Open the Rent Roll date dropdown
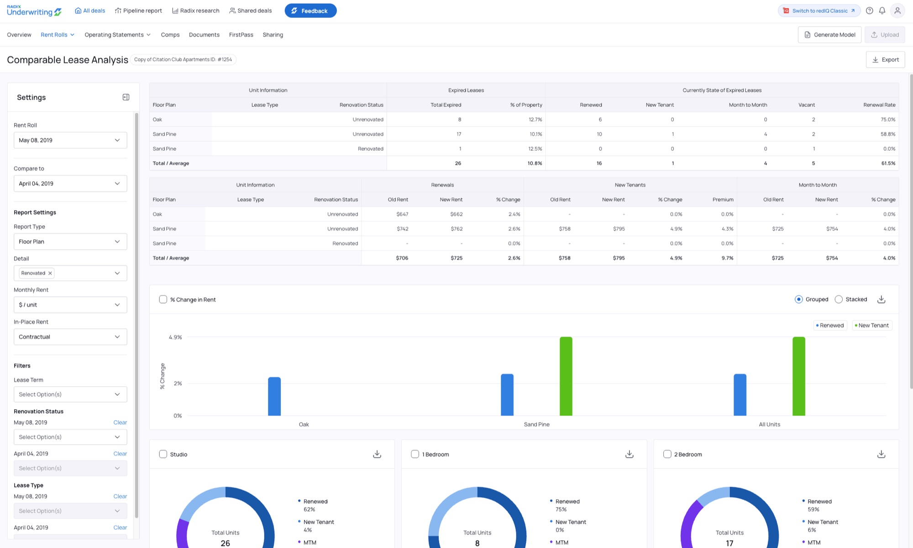 tap(70, 140)
